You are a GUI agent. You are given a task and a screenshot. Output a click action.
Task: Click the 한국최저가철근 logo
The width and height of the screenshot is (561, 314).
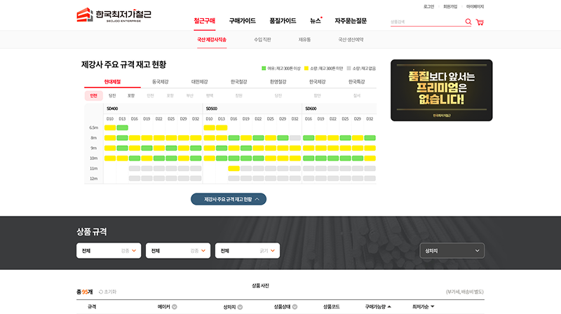pyautogui.click(x=114, y=15)
